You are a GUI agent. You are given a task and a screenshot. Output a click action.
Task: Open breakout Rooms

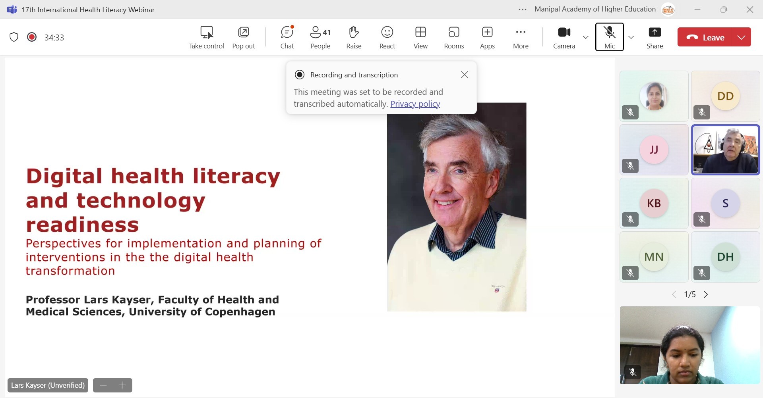tap(454, 37)
